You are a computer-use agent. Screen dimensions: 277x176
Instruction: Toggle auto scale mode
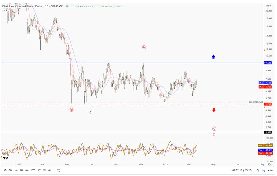pyautogui.click(x=270, y=170)
